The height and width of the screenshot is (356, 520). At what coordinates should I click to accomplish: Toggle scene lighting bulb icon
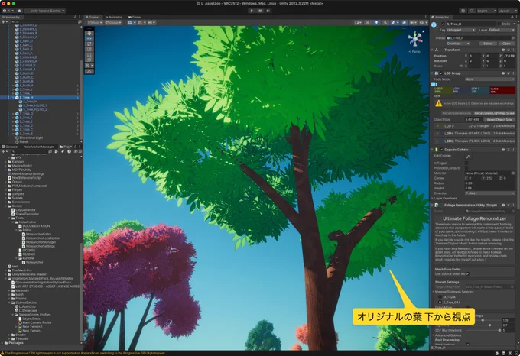coord(376,22)
